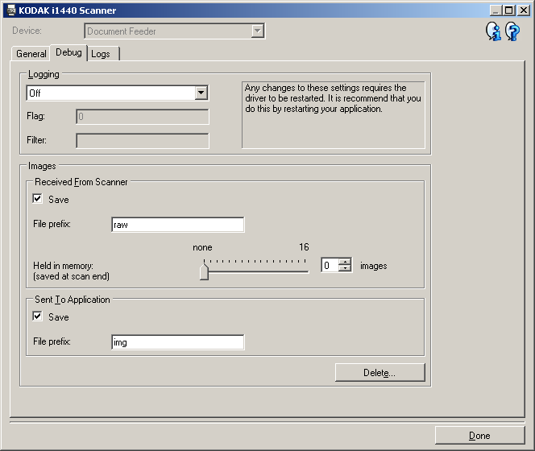Decrease held images with spinner down arrow
Viewport: 535px width, 451px height.
tap(345, 268)
